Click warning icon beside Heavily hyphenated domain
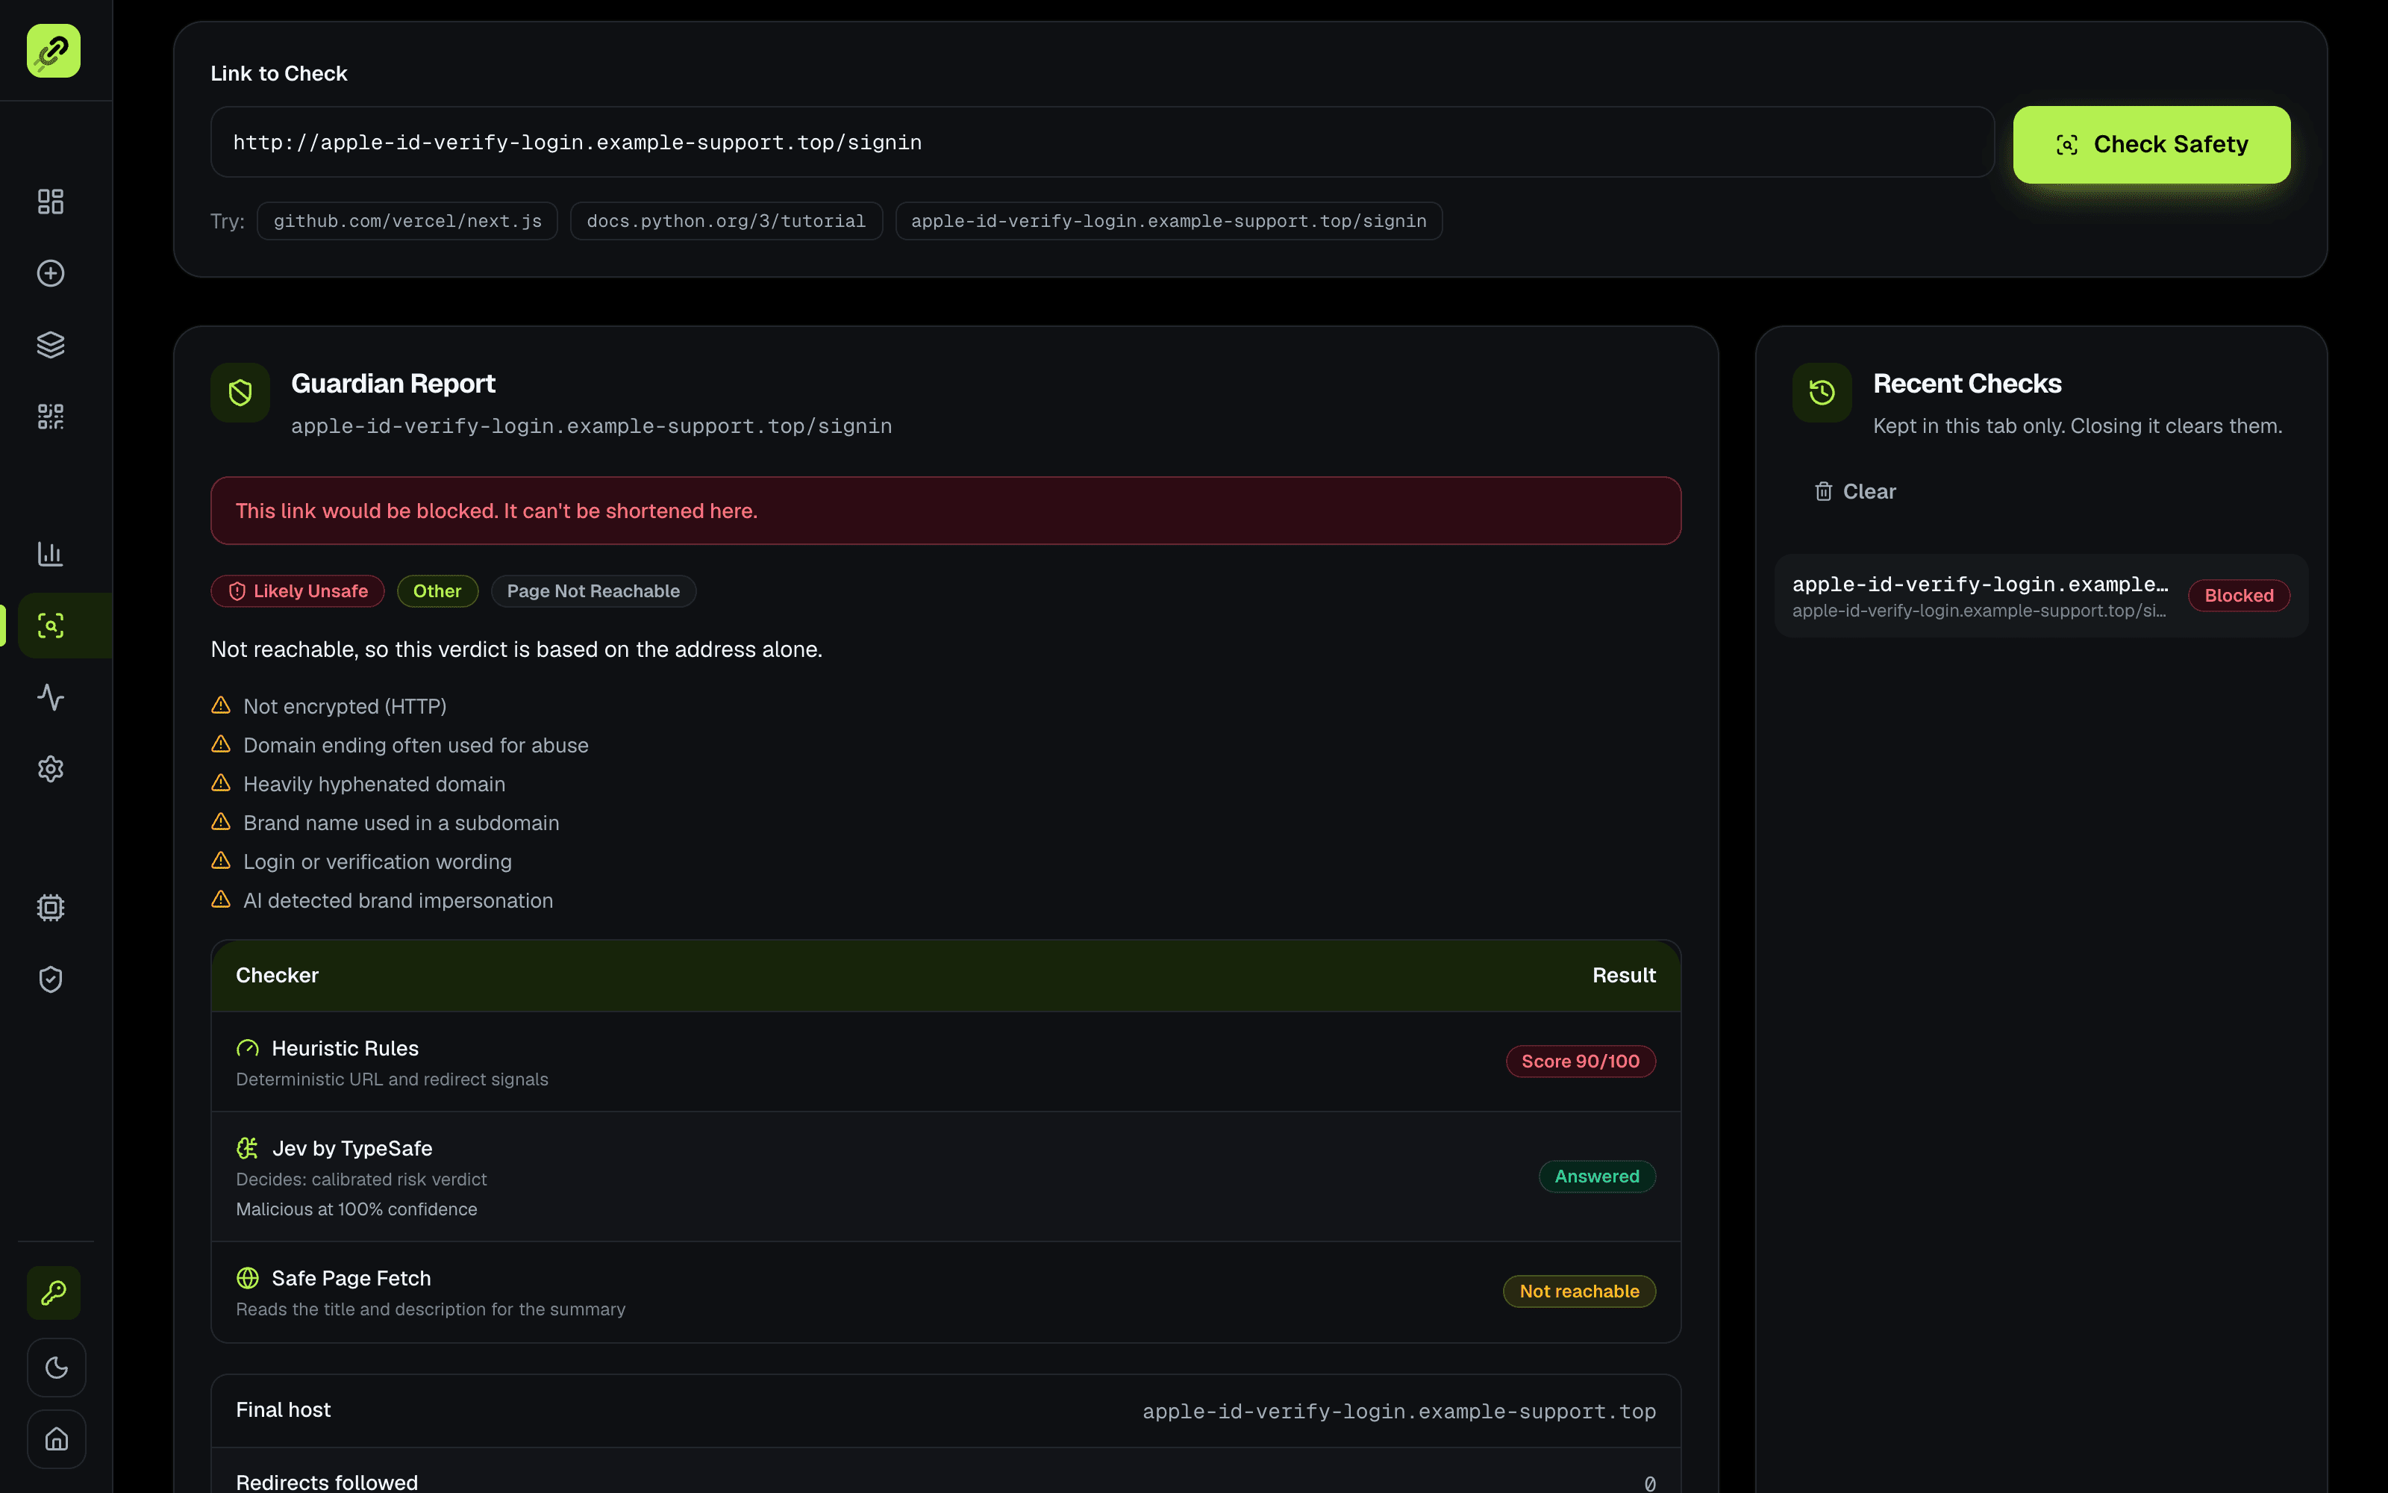Screen dimensions: 2388x1493 coord(221,783)
